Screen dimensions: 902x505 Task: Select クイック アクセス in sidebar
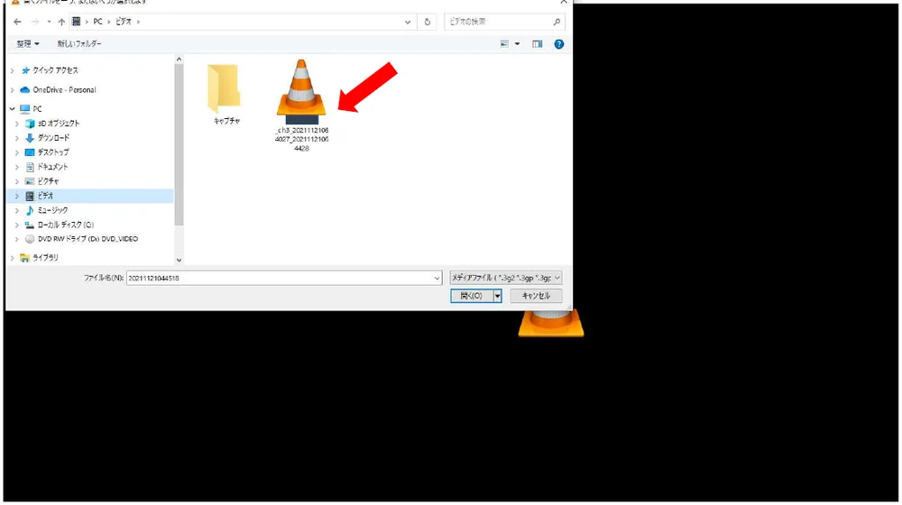55,70
